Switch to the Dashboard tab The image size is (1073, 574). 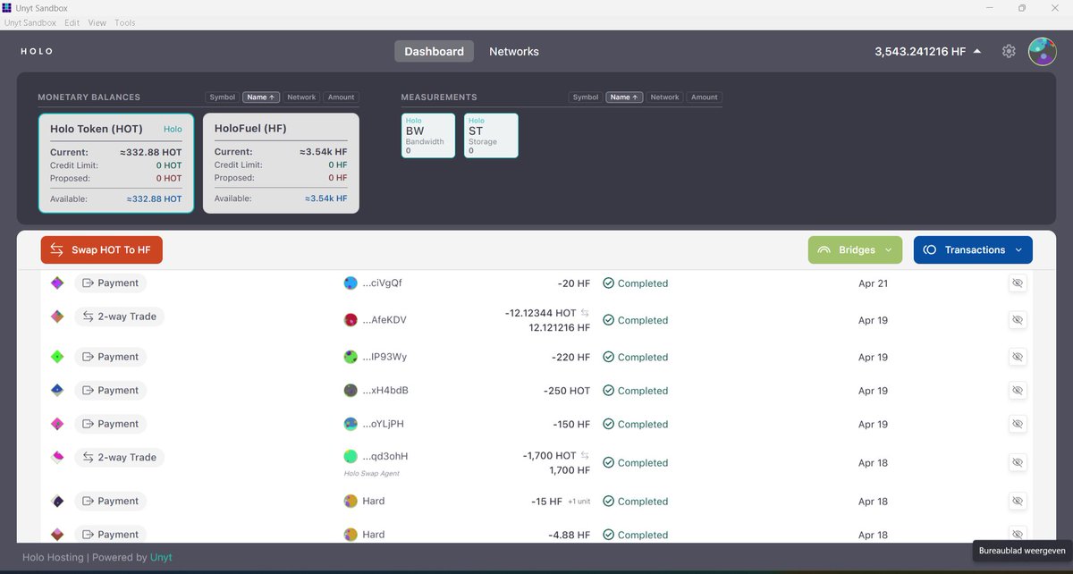click(434, 52)
